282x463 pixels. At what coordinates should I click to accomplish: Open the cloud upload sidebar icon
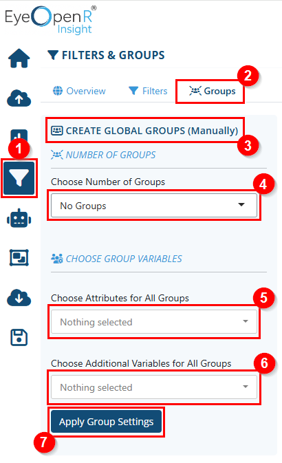pyautogui.click(x=19, y=98)
